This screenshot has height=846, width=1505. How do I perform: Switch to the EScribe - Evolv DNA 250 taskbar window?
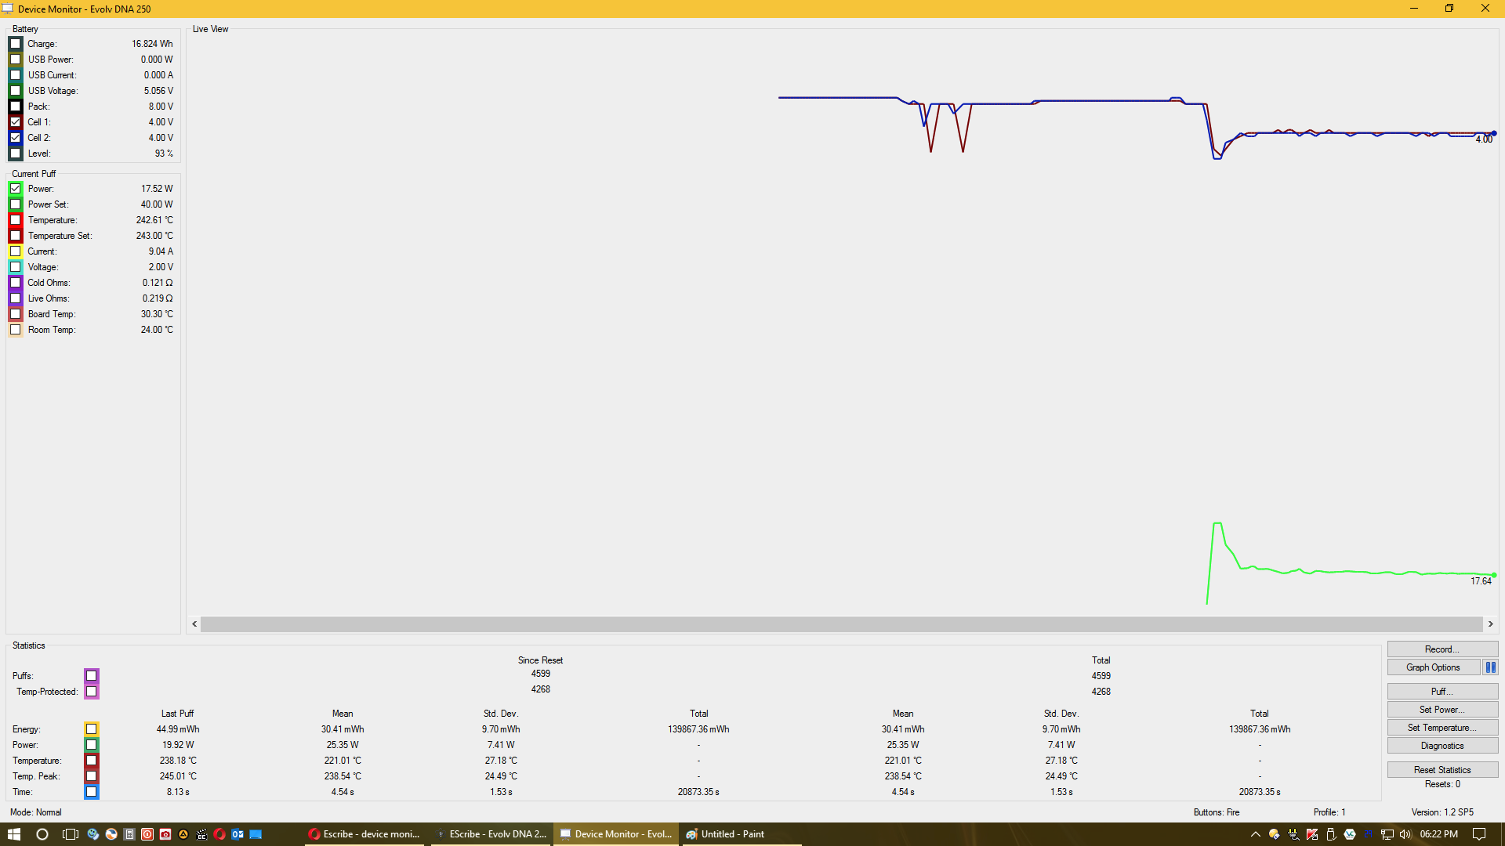click(491, 834)
